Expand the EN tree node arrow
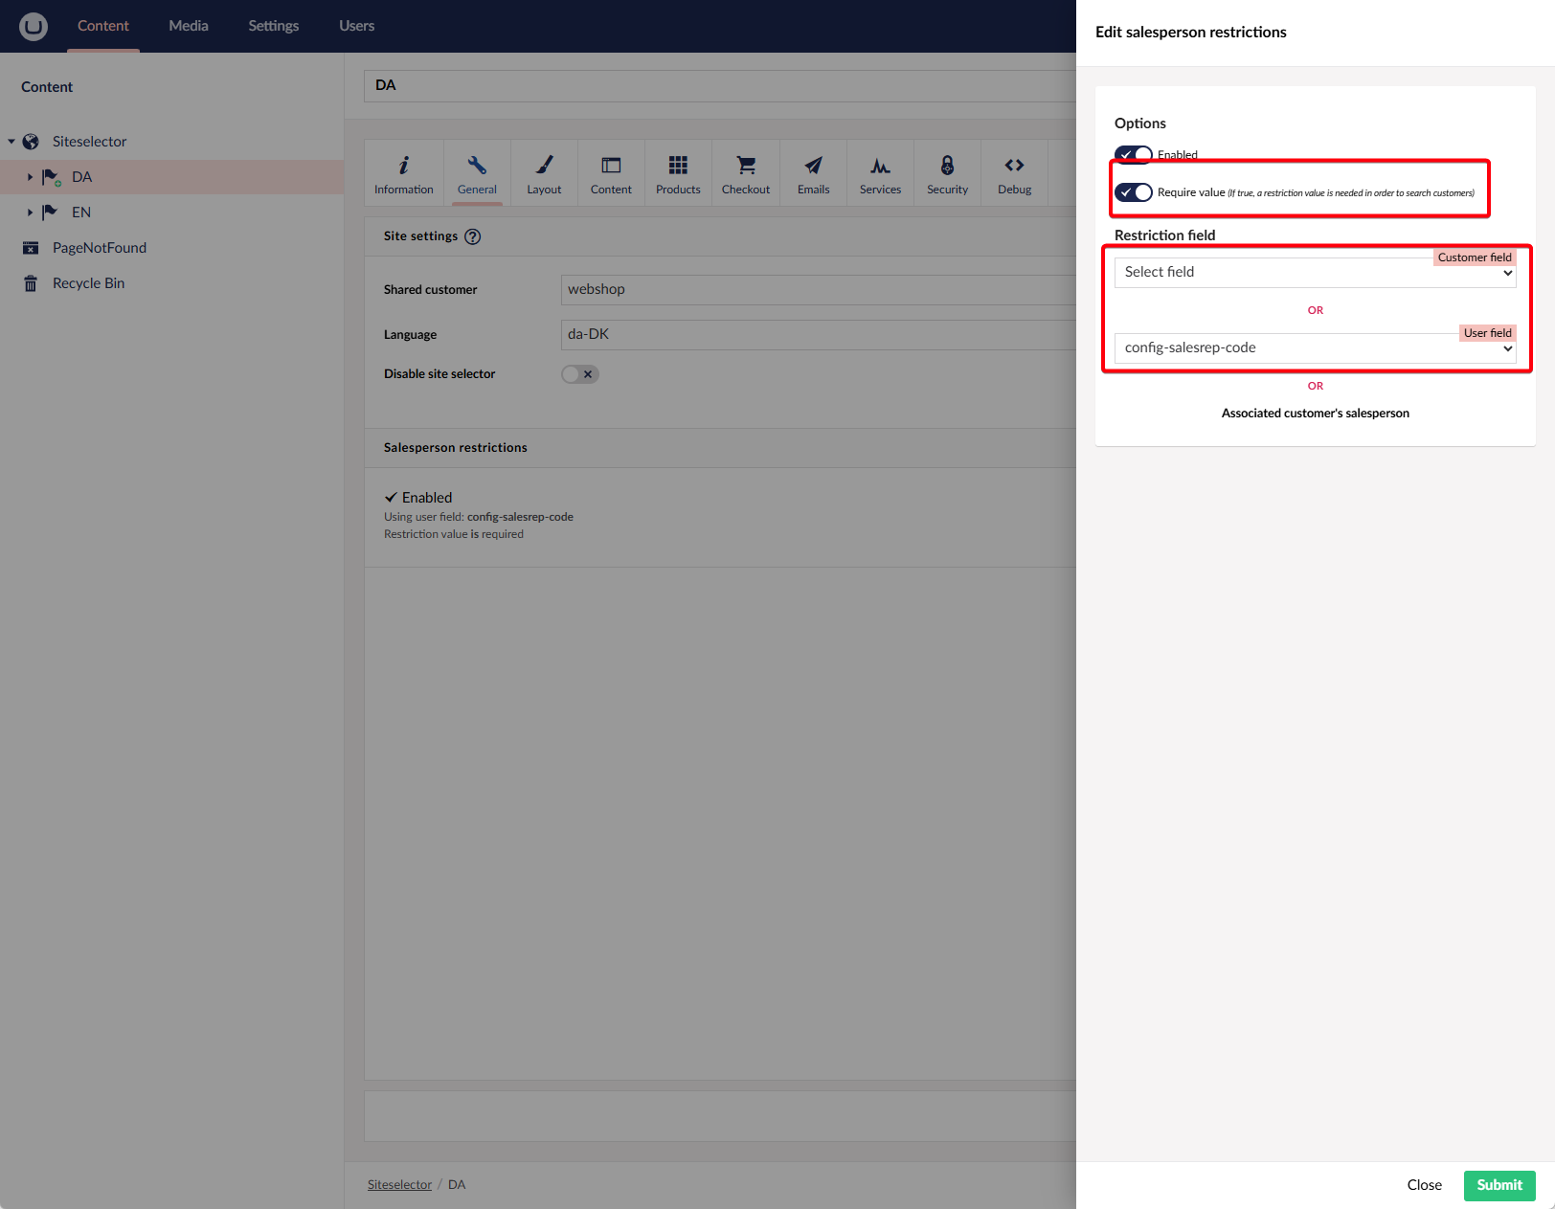 point(30,213)
